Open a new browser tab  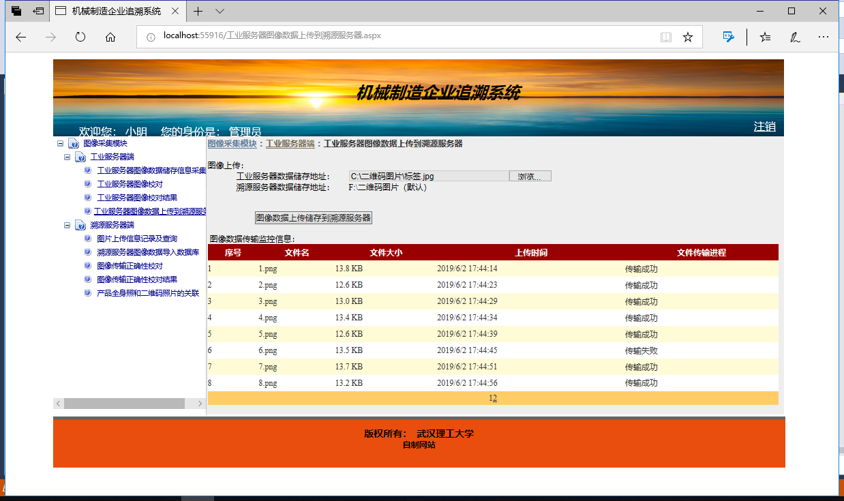[x=198, y=11]
